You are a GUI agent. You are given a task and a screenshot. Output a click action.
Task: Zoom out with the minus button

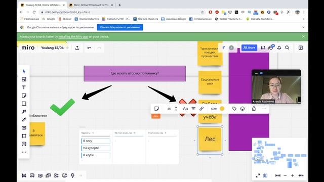pos(285,175)
